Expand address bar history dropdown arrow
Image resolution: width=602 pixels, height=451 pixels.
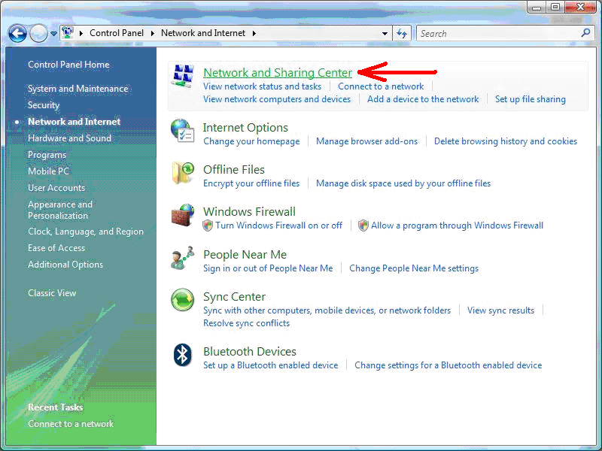tap(385, 33)
